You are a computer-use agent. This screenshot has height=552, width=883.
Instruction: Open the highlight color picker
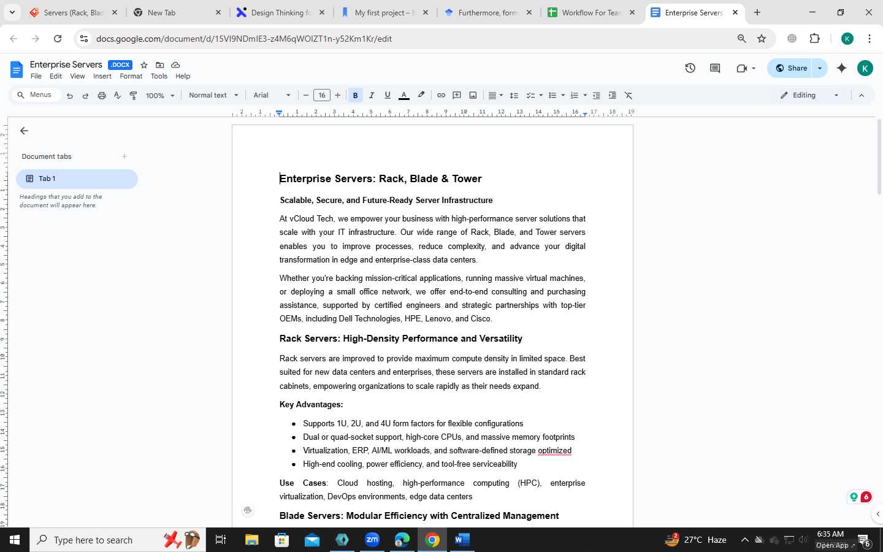(x=421, y=95)
